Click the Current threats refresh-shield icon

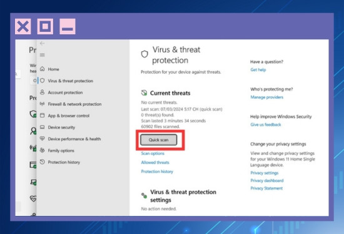(144, 93)
